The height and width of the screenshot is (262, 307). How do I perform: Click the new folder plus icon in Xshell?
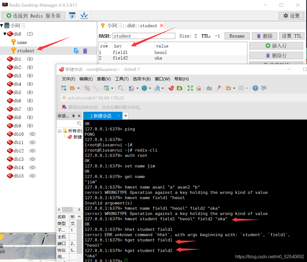(x=228, y=88)
